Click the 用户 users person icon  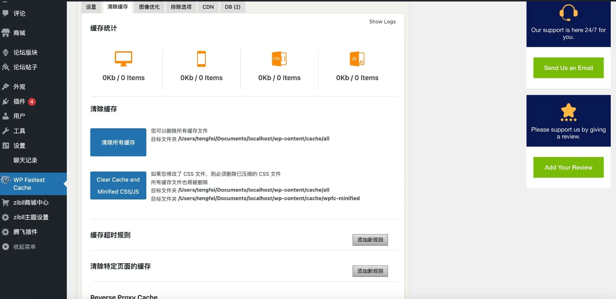[x=6, y=116]
